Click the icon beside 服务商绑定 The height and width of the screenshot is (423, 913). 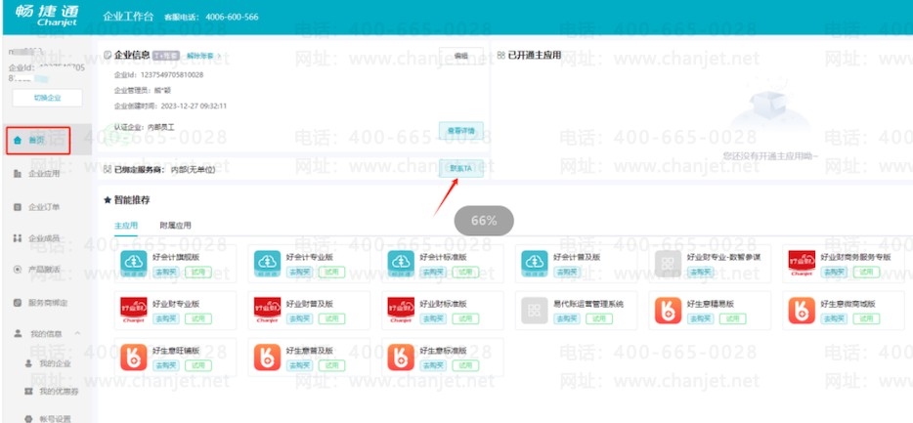(18, 303)
